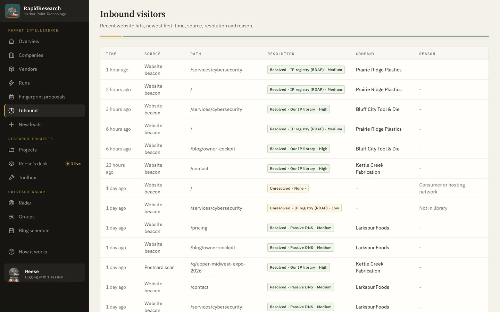Screen dimensions: 500x312
Task: Click the Radar target icon
Action: coord(11,203)
